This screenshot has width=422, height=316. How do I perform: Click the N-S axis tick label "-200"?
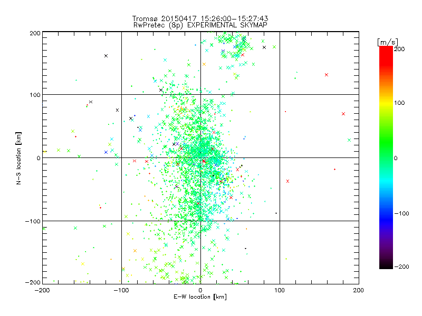(33, 282)
